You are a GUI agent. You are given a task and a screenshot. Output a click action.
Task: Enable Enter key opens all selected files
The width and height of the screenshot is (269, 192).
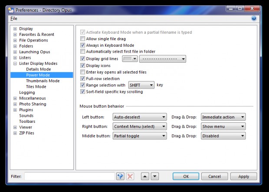82,72
